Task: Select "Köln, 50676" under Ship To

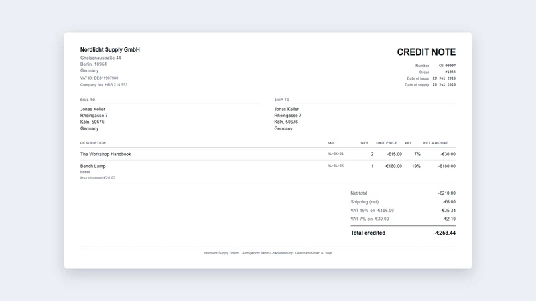Action: tap(286, 122)
